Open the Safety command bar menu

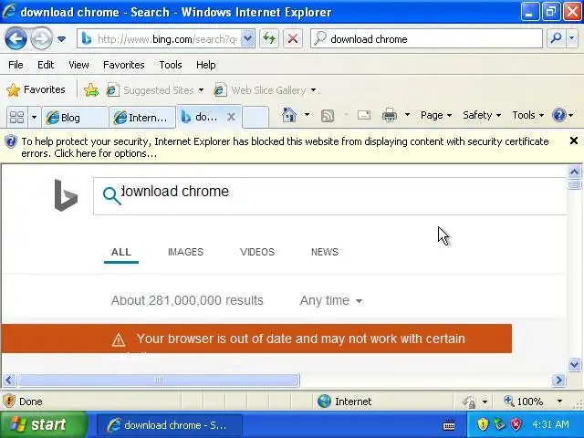(482, 115)
